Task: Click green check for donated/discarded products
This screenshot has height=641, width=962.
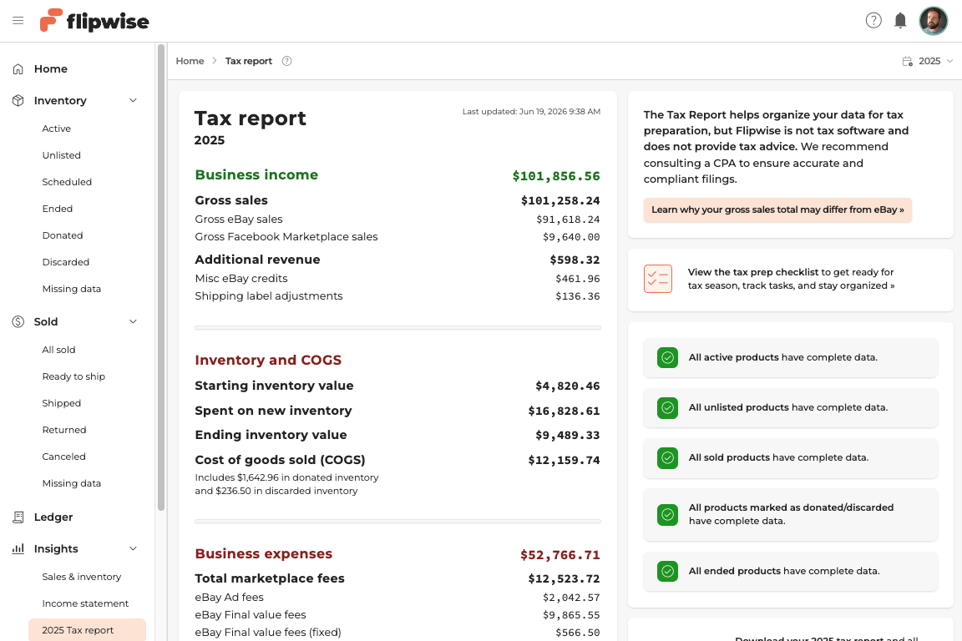Action: (x=667, y=515)
